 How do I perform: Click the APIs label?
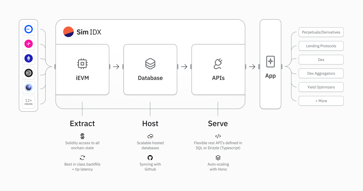click(218, 78)
